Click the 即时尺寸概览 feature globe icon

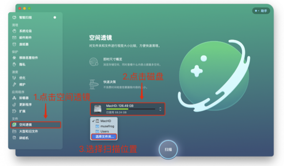tap(94, 62)
